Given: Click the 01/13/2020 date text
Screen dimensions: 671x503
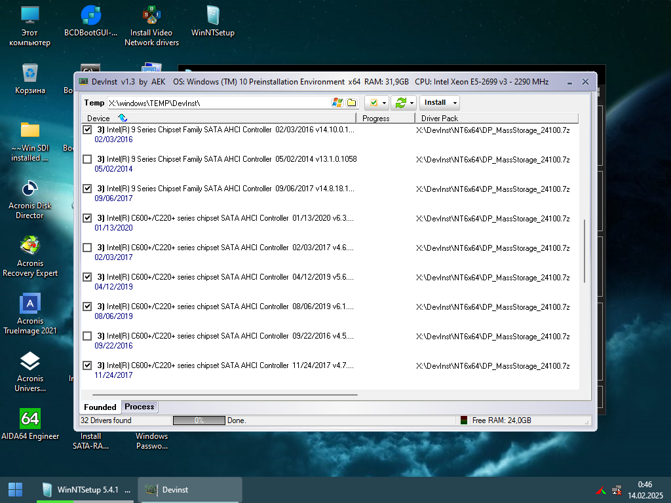Looking at the screenshot, I should coord(113,228).
